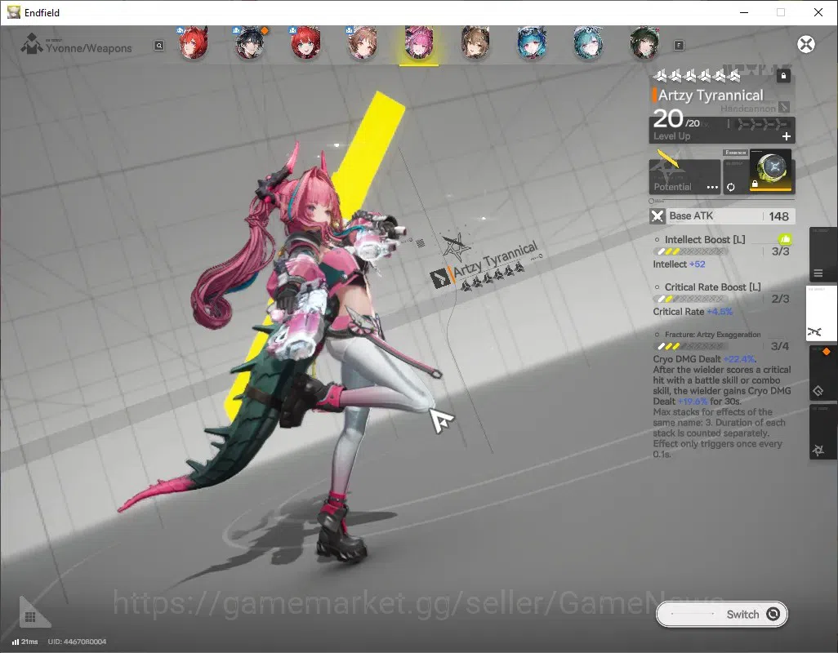Click the E key next-character icon

tap(679, 46)
